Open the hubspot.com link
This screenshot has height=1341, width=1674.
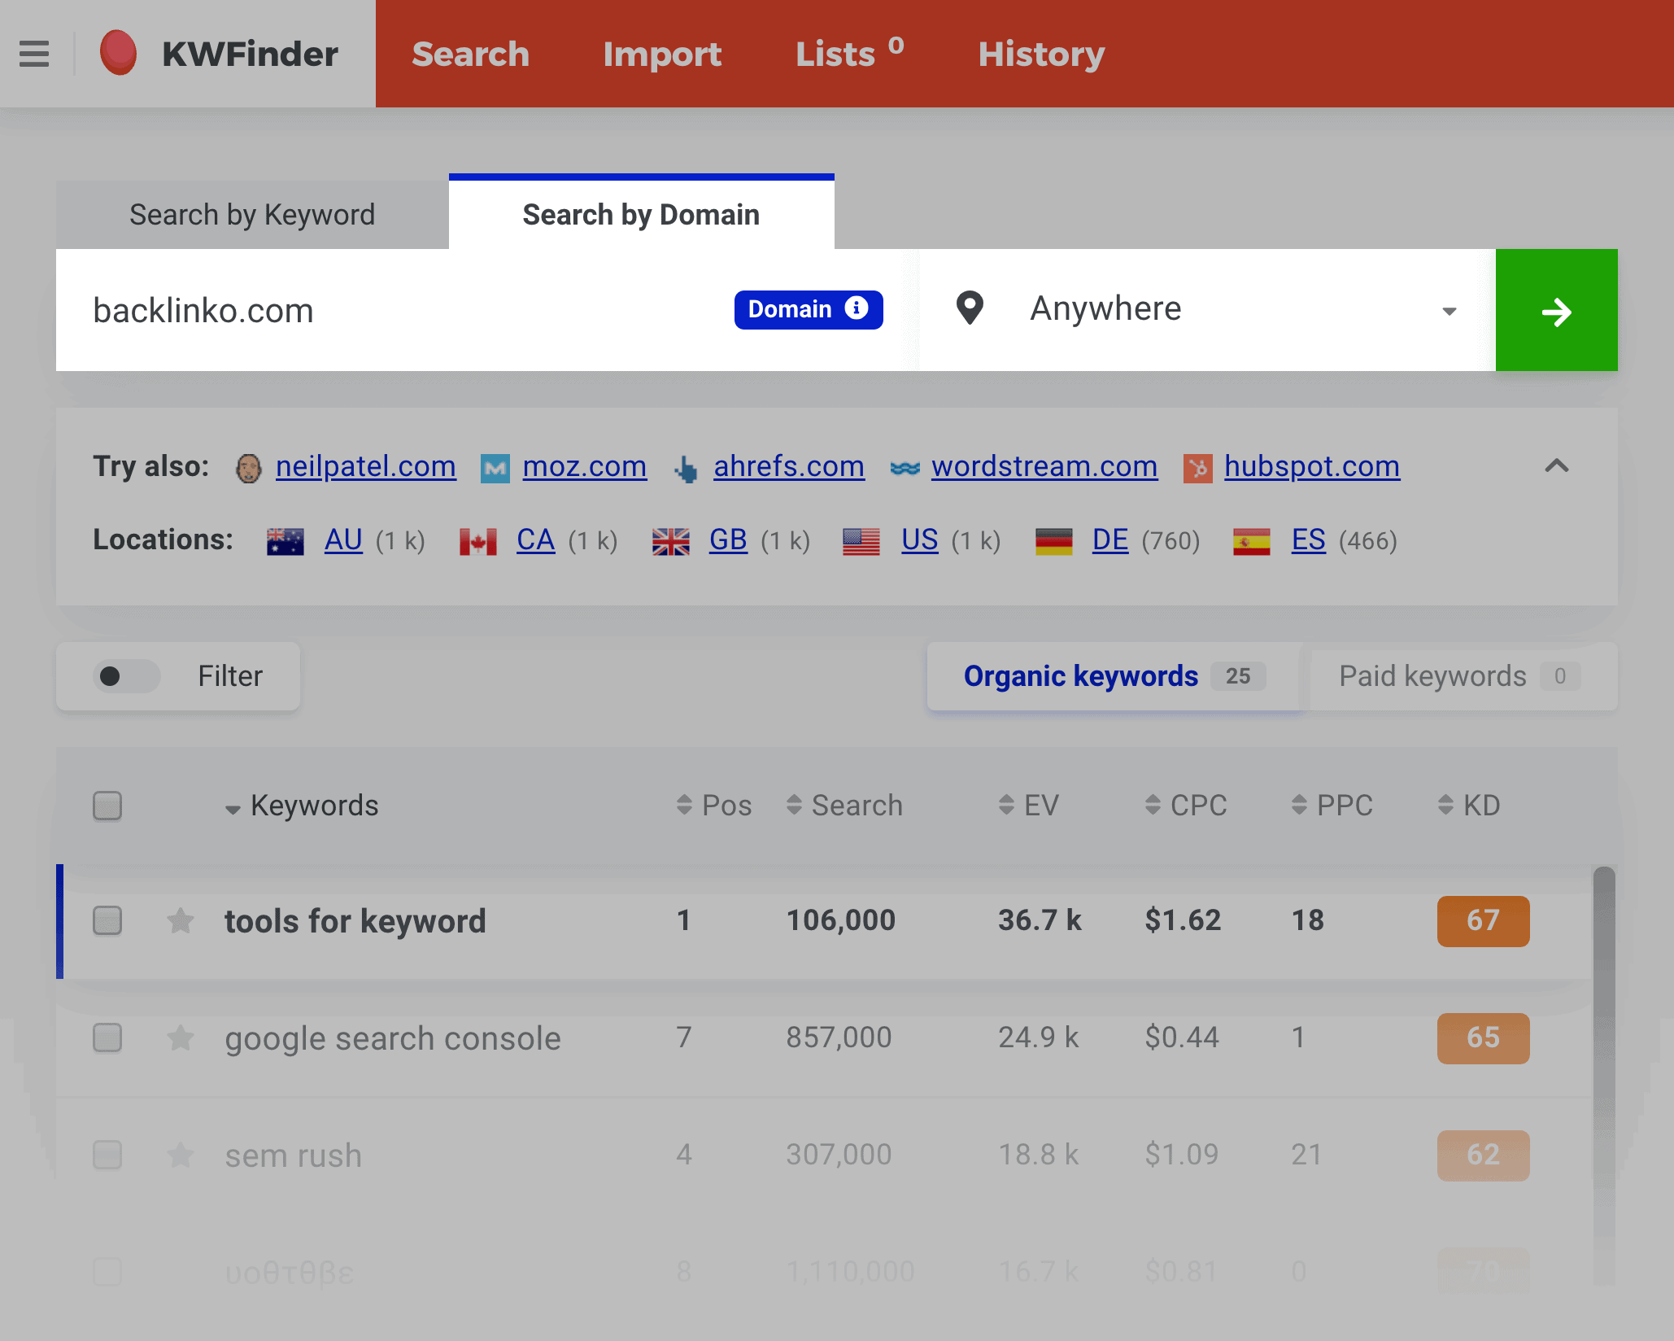[1312, 466]
